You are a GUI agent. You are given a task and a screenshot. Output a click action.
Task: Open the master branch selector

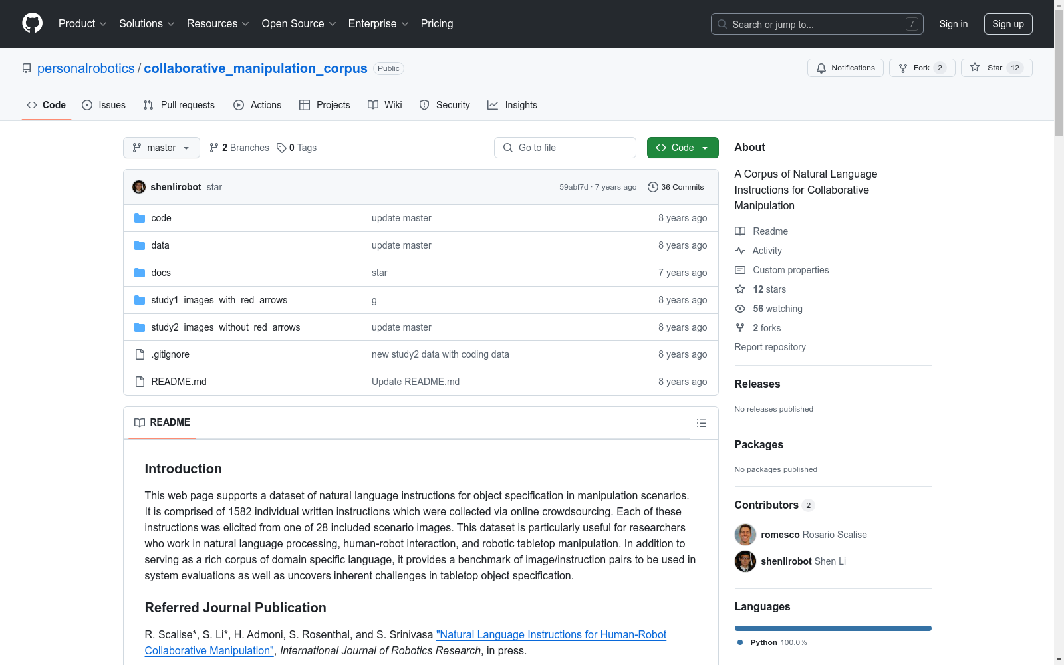coord(162,148)
